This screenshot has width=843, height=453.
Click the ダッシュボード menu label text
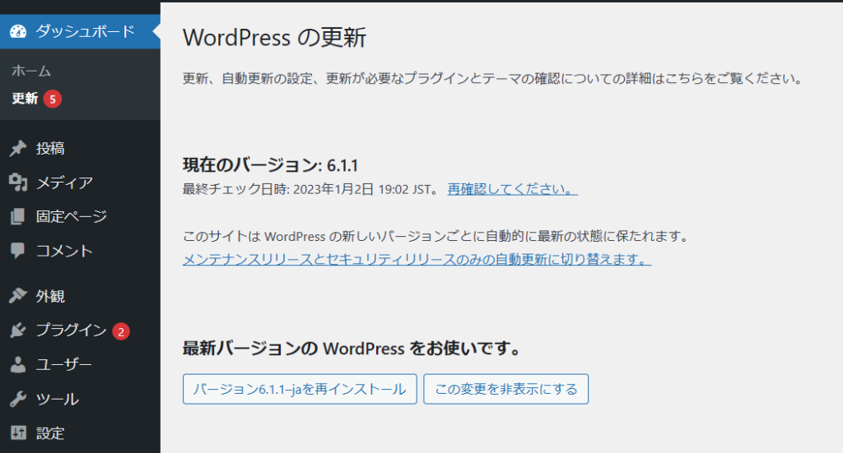(x=85, y=32)
